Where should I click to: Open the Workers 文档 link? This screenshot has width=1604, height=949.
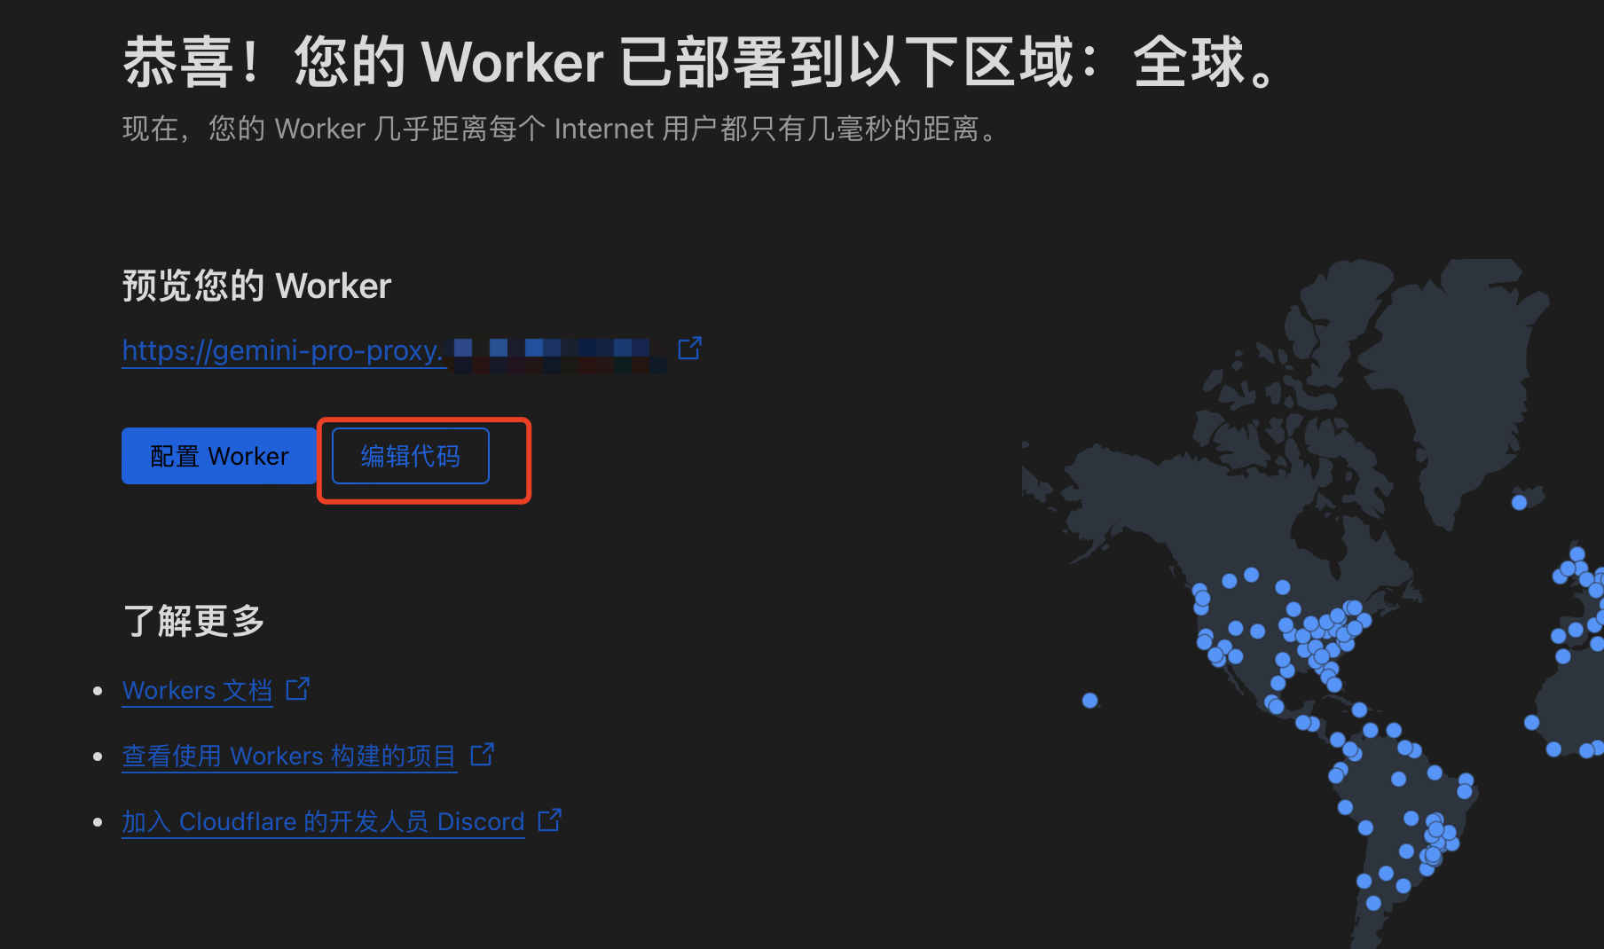pos(197,690)
